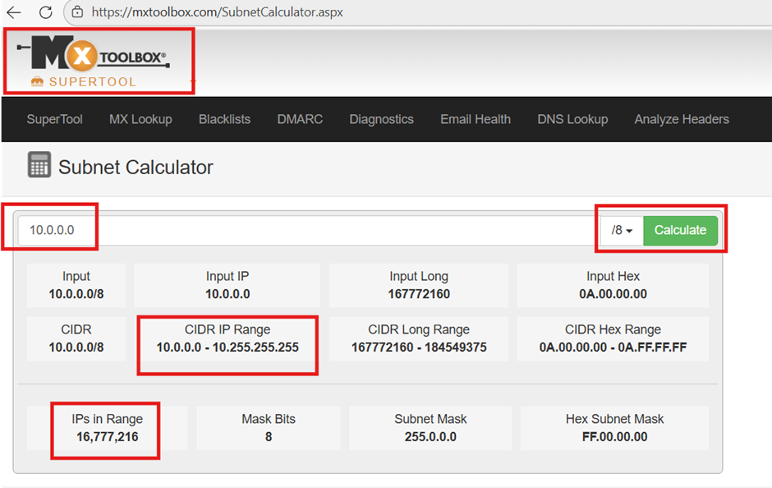Screen dimensions: 772x488
Task: Go to Analyze Headers page
Action: (681, 119)
